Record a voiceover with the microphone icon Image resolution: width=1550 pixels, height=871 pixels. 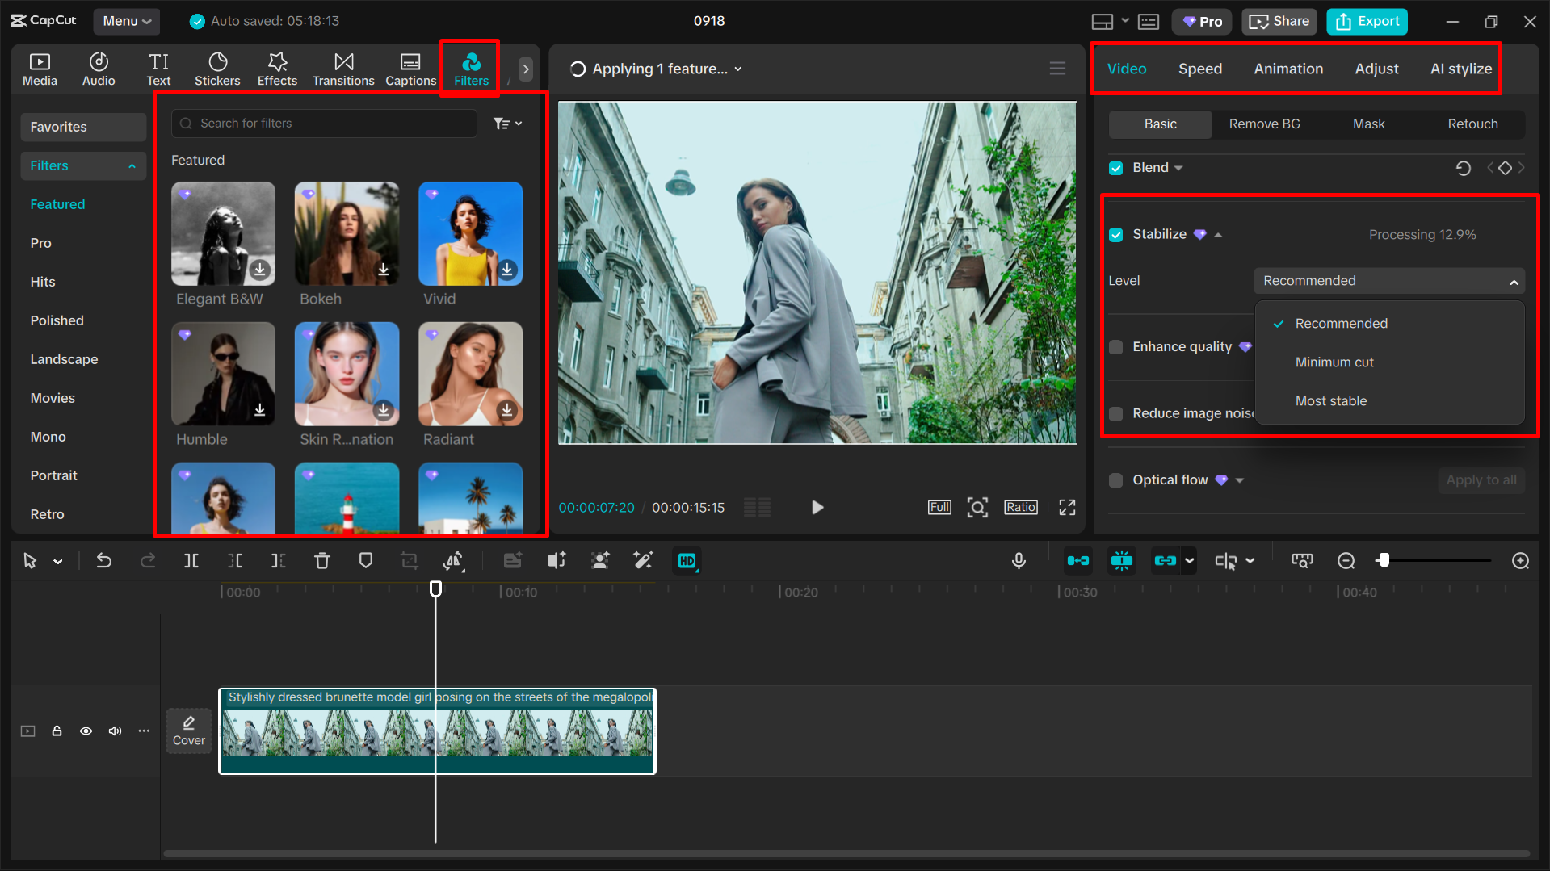tap(1019, 560)
